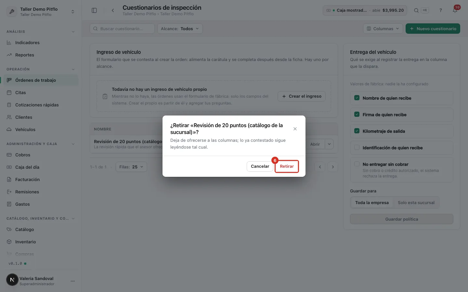Viewport: 468px width, 292px height.
Task: Open notifications bell with 10 badge
Action: click(455, 10)
